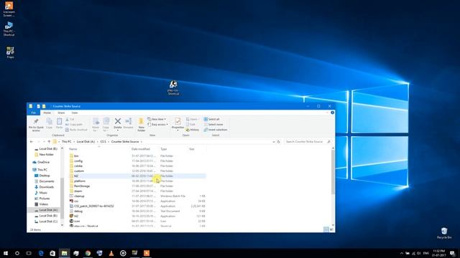
Task: Click Edit in the Open group
Action: click(190, 124)
